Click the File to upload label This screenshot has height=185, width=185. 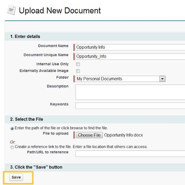[55, 134]
